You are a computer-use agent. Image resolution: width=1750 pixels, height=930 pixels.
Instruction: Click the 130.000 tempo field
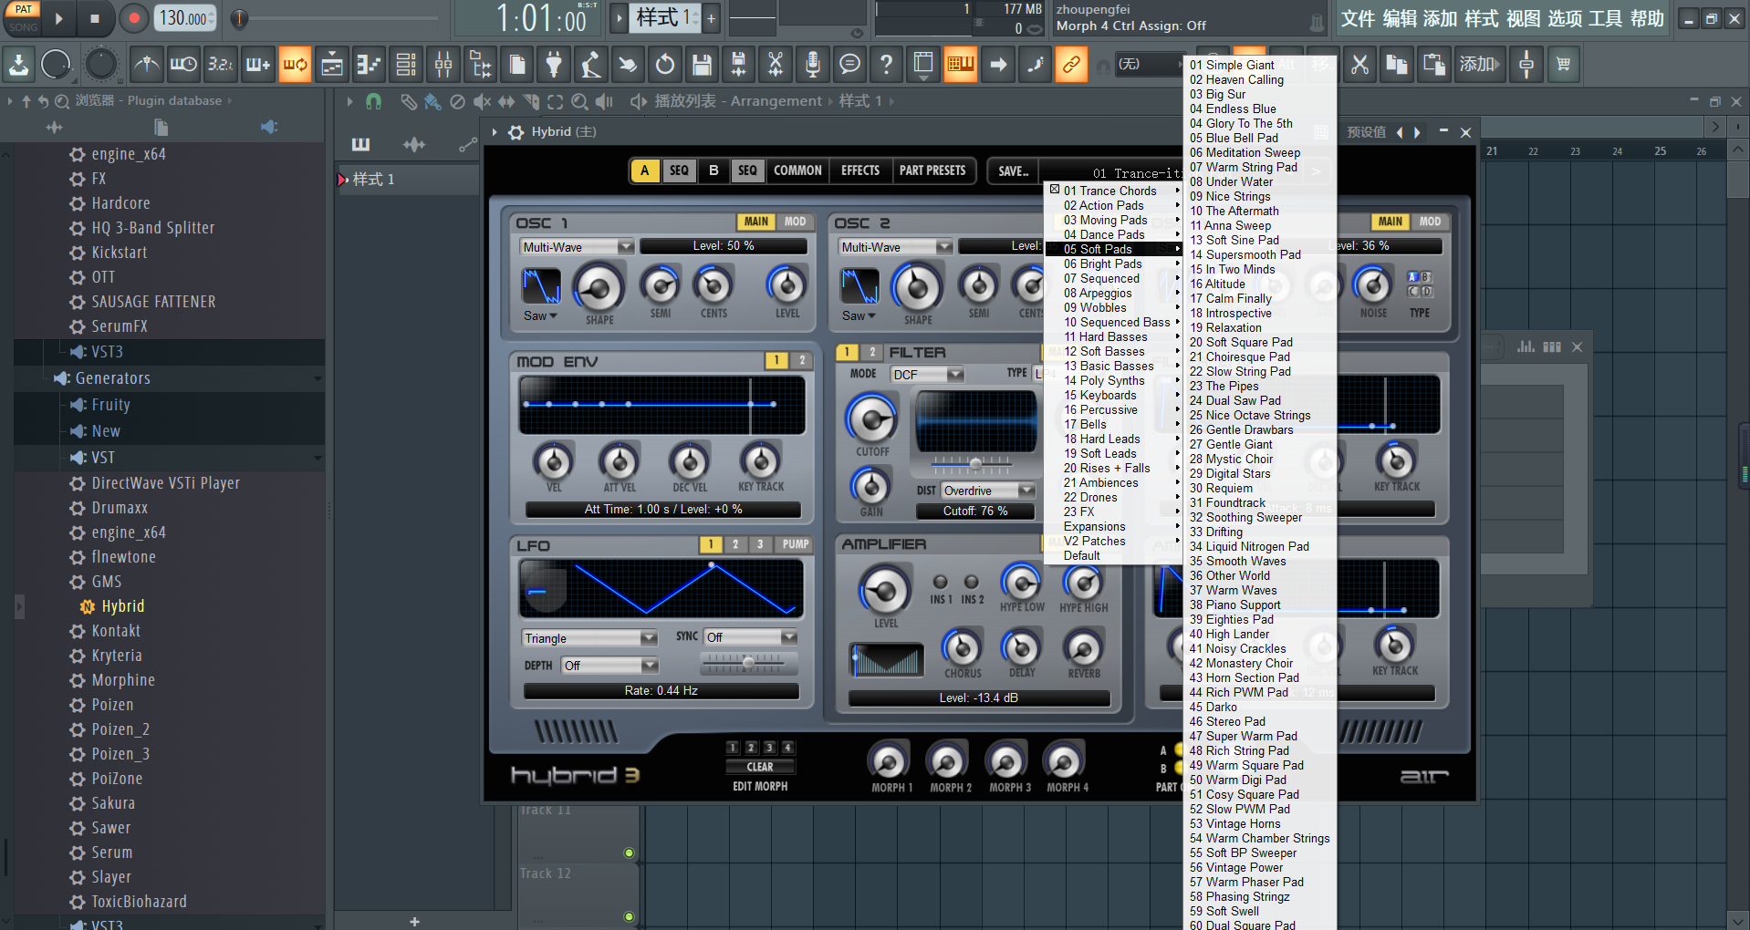click(187, 18)
